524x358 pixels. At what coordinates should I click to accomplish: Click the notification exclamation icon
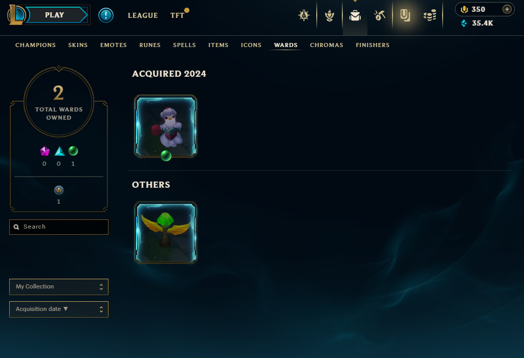pyautogui.click(x=106, y=15)
